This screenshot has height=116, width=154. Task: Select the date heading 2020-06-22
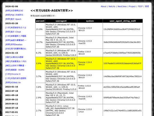click(x=12, y=99)
